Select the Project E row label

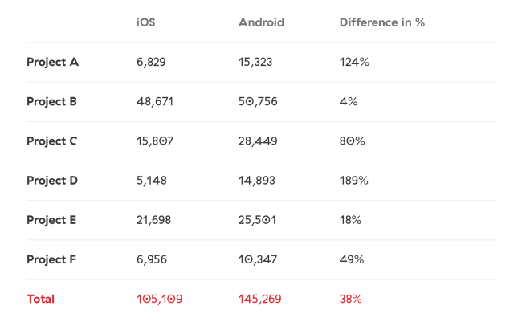pyautogui.click(x=51, y=219)
